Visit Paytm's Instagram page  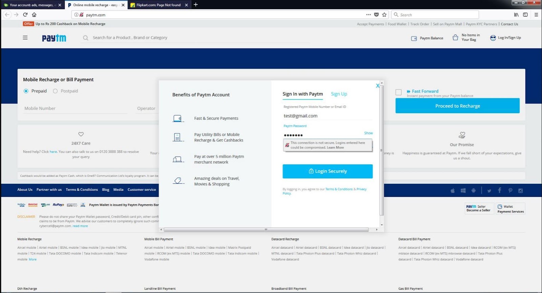tap(521, 191)
